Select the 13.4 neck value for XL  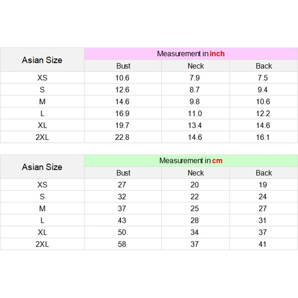195,126
